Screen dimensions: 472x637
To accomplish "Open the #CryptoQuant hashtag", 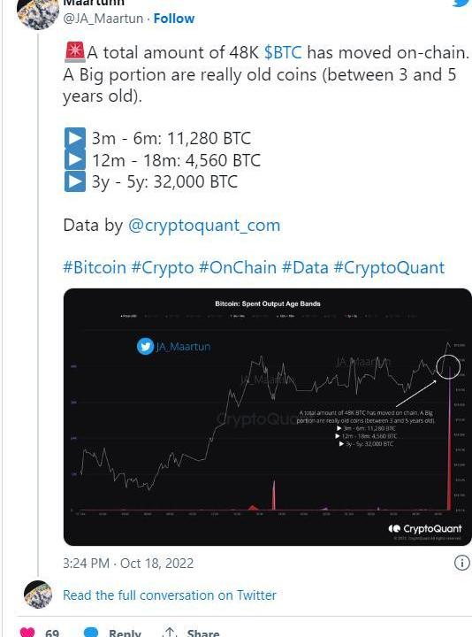I will coord(389,268).
